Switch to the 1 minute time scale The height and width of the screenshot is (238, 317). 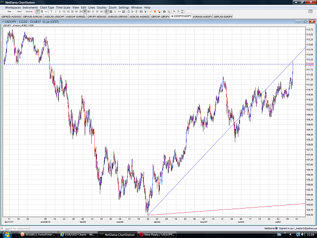tap(56, 12)
